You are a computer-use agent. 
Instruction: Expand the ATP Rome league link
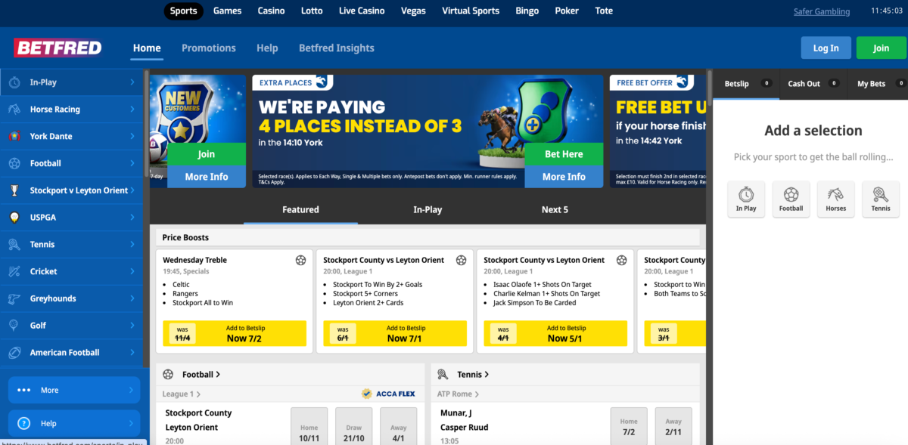tap(458, 394)
